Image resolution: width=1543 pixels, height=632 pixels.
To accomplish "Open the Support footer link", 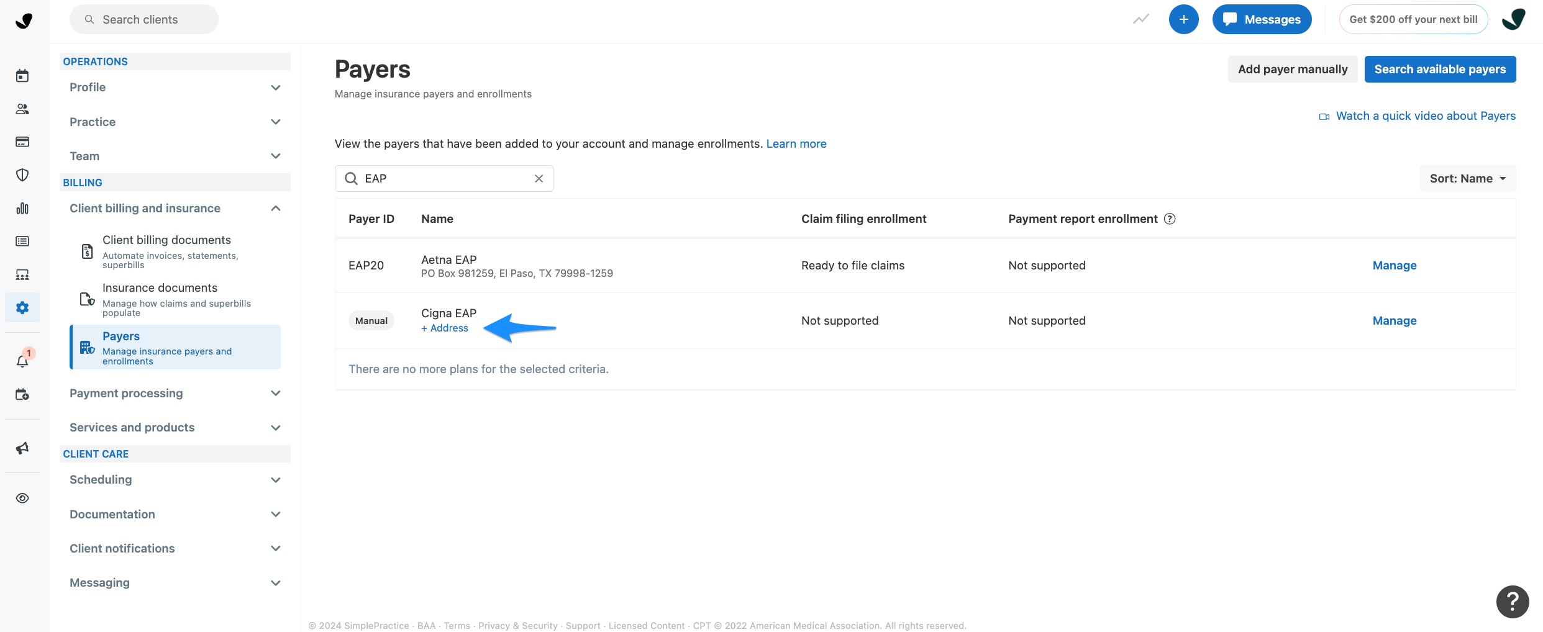I will (583, 626).
